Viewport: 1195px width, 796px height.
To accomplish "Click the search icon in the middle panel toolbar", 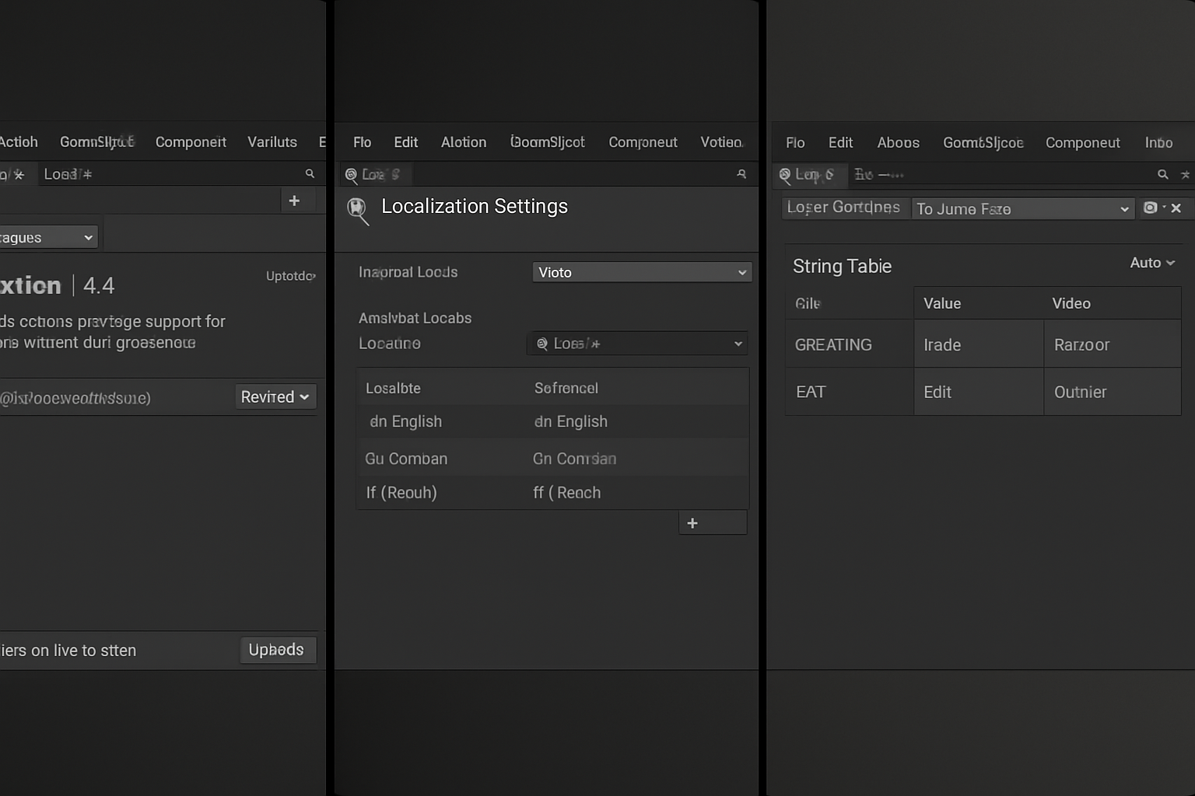I will (742, 174).
